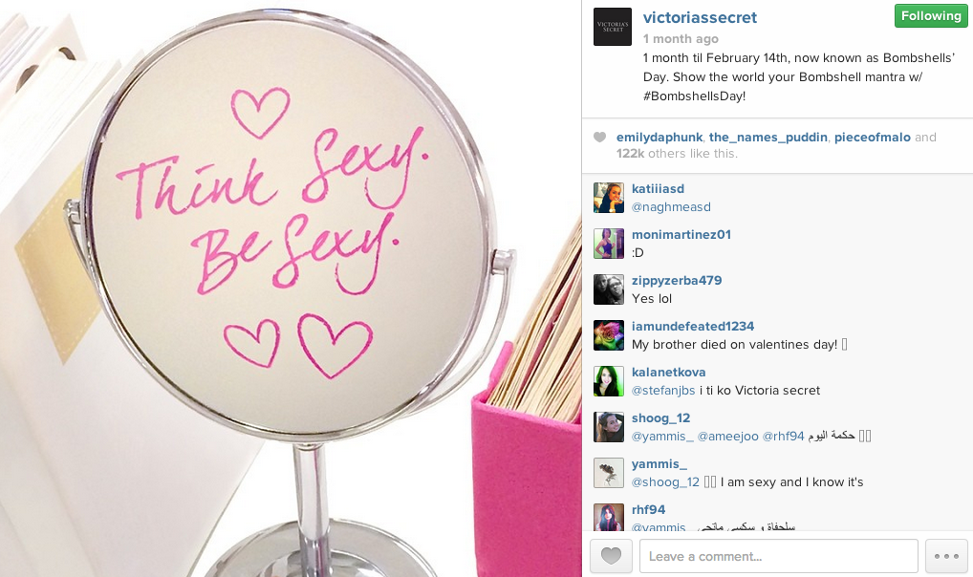This screenshot has width=973, height=577.
Task: Open katiiiasd's profile picture
Action: click(609, 198)
